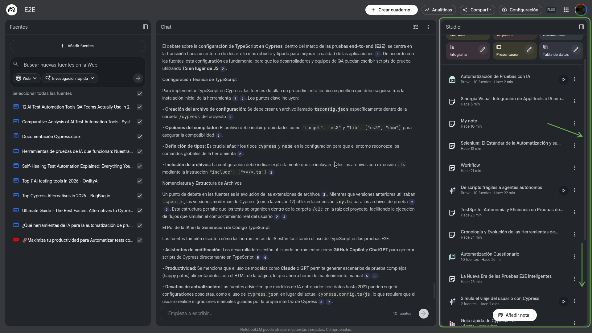Select the Tabla de datos tile

[561, 51]
